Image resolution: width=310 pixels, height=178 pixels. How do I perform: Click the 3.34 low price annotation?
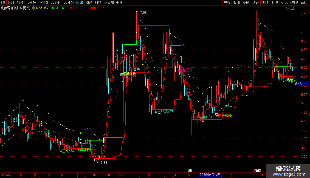click(x=104, y=163)
